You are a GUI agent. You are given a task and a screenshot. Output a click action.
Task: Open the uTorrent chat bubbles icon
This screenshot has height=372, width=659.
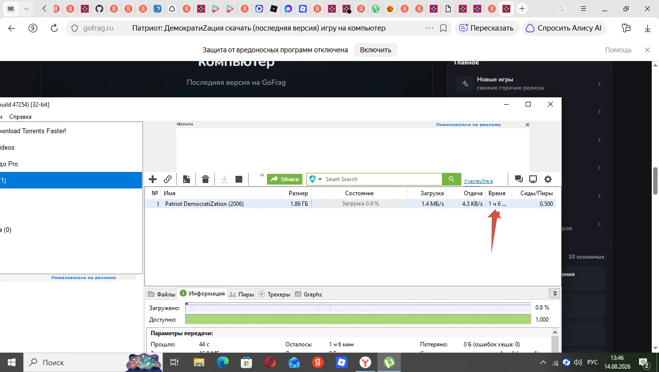point(519,179)
